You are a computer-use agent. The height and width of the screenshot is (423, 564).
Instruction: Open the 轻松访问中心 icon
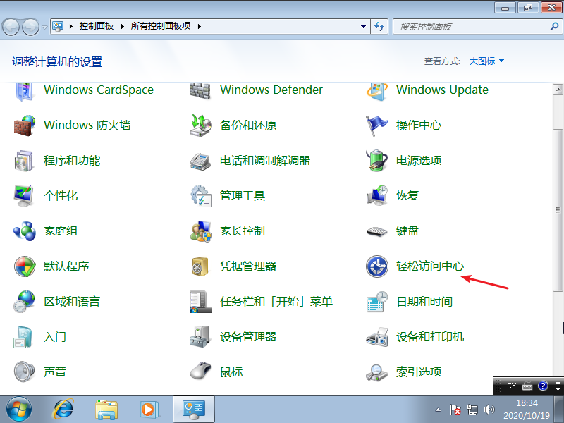377,266
